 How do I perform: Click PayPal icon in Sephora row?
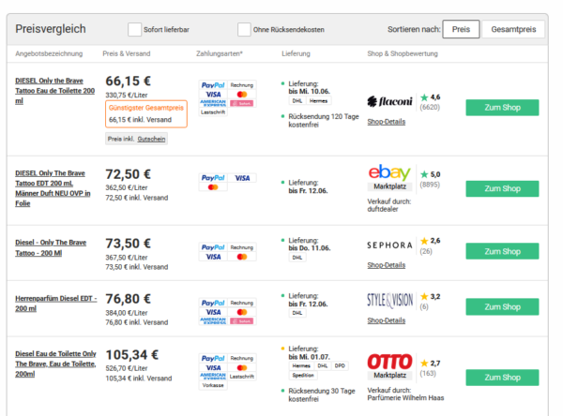(213, 247)
